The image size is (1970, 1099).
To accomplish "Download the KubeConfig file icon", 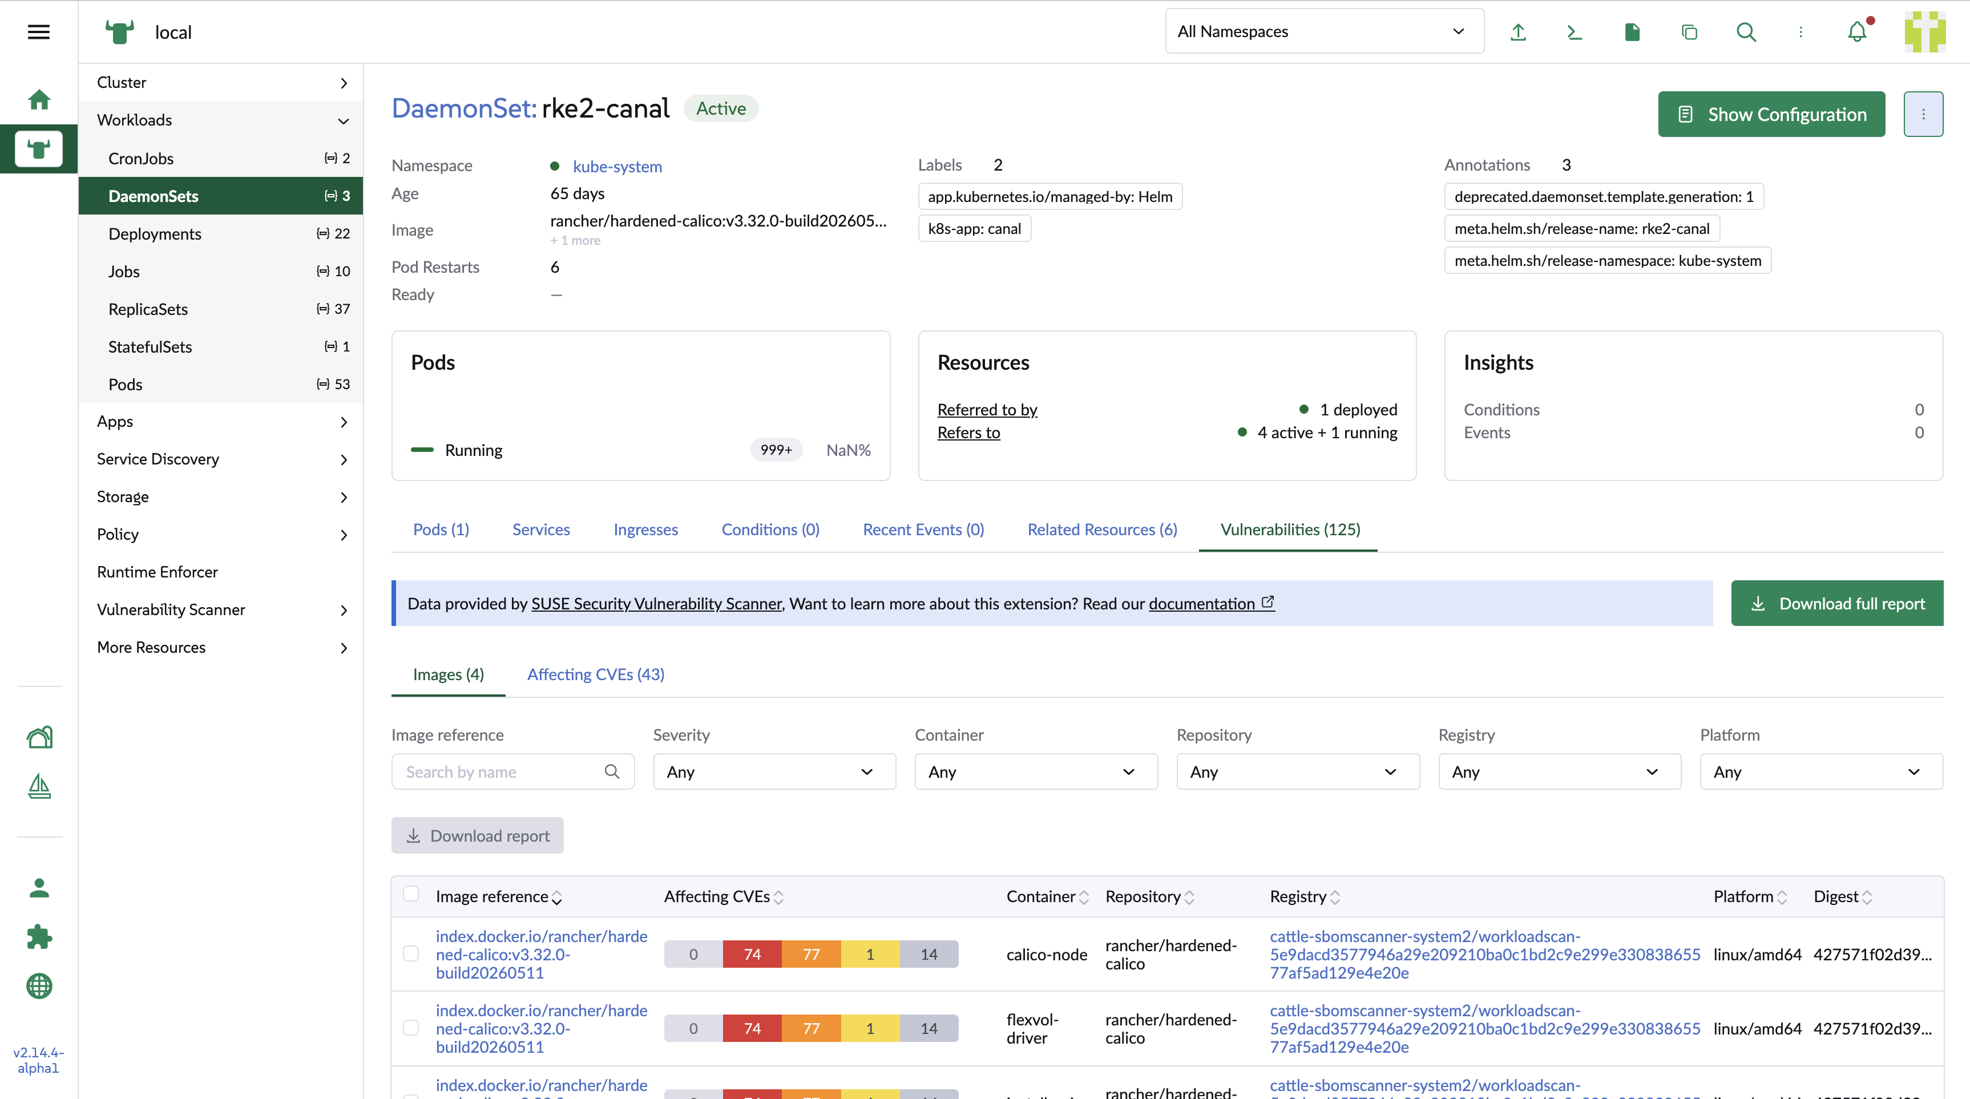I will [1632, 32].
